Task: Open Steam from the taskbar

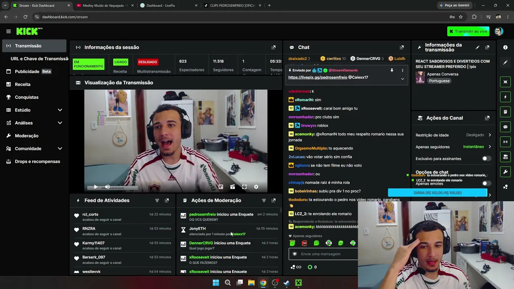Action: 286,283
